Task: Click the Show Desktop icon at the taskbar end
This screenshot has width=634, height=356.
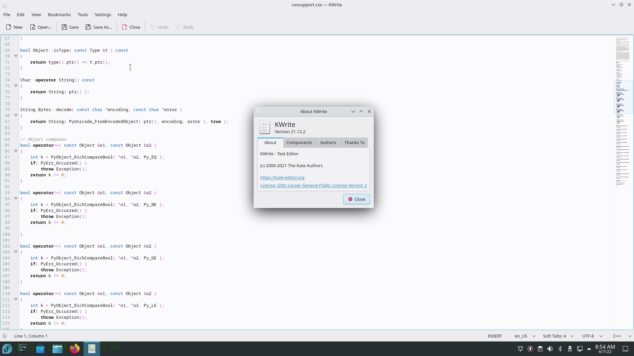Action: coord(625,349)
